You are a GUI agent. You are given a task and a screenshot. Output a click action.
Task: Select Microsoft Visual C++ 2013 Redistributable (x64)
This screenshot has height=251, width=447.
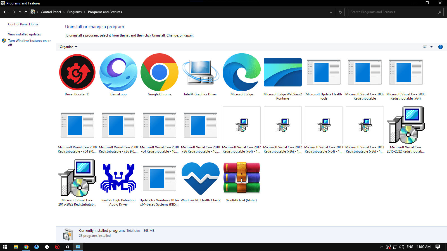[x=324, y=125]
